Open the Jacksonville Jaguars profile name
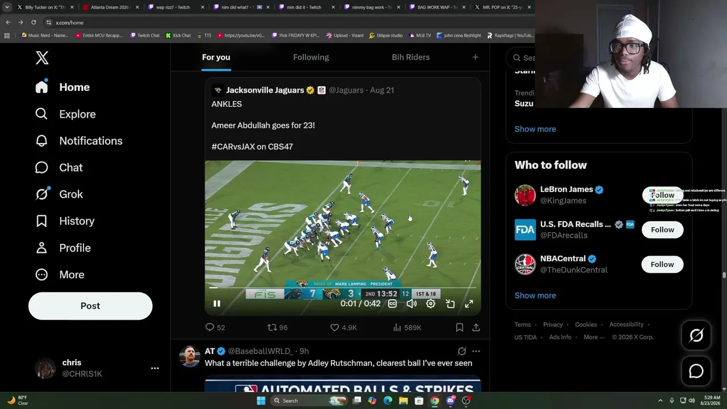This screenshot has height=409, width=727. (265, 90)
